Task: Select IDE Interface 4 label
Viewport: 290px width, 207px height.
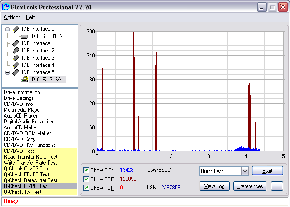Action: [x=38, y=65]
